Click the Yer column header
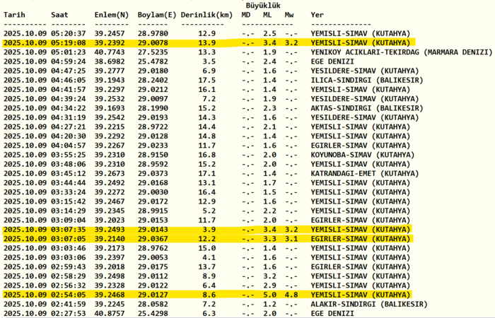This screenshot has width=495, height=318. [318, 14]
